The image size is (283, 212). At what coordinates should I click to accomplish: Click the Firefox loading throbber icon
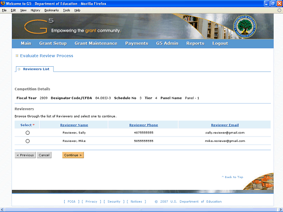[x=279, y=10]
